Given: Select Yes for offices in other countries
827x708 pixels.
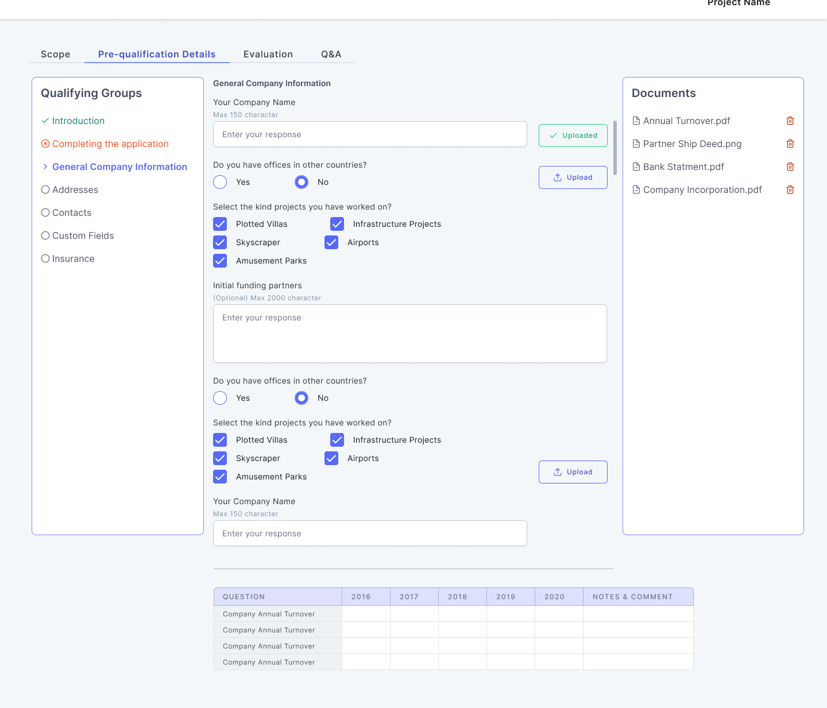Looking at the screenshot, I should point(219,182).
